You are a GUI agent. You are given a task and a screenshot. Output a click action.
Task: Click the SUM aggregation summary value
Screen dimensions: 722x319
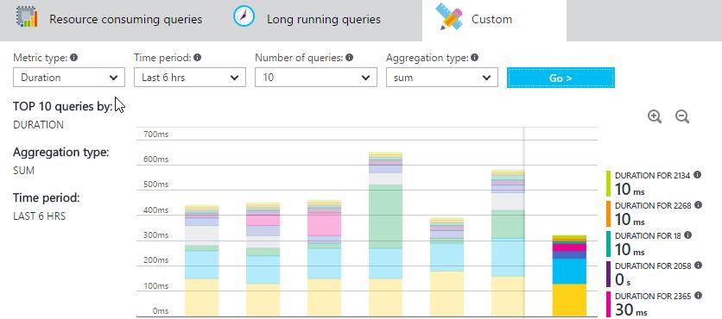23,171
